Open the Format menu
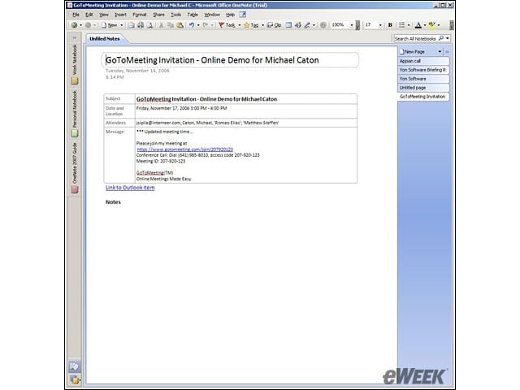 coord(140,15)
